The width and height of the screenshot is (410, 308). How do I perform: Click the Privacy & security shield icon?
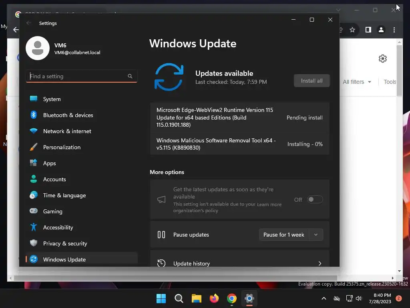click(x=34, y=243)
